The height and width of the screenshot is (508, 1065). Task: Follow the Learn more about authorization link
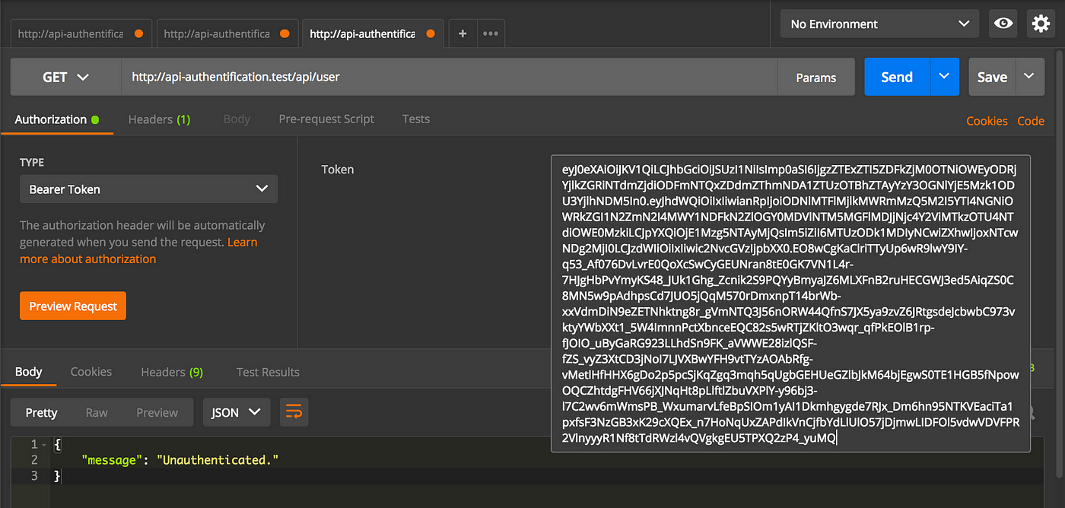click(x=138, y=250)
